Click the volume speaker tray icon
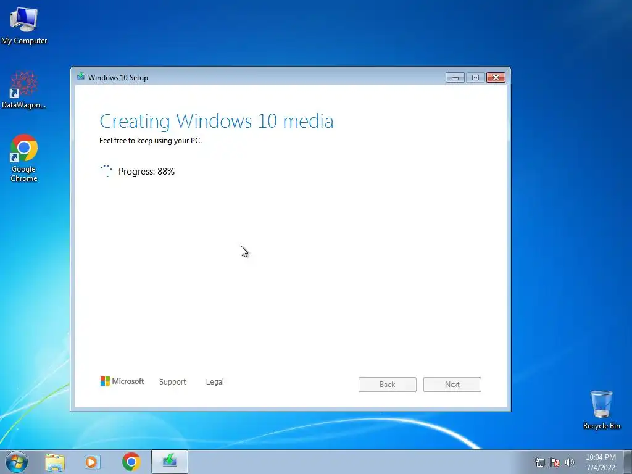 (569, 462)
